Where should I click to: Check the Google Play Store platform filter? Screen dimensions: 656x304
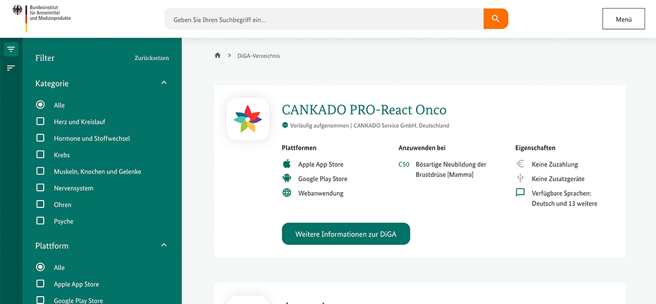(40, 300)
